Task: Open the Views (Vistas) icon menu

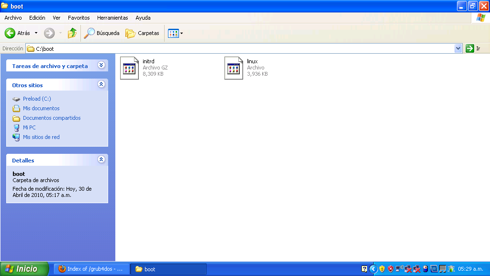Action: 175,33
